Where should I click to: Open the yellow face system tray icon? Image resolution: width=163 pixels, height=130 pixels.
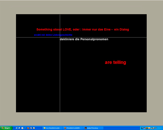coord(147,128)
